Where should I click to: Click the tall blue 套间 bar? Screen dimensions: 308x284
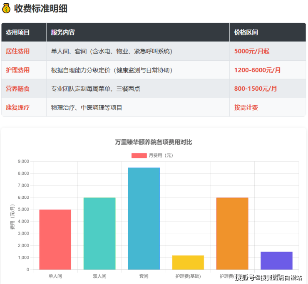144,219
